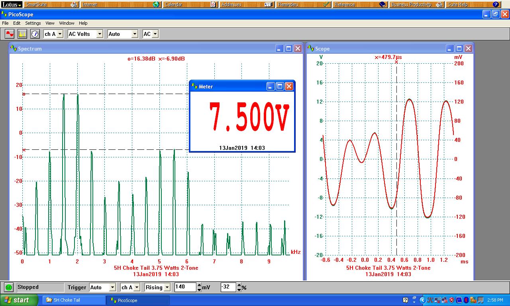The width and height of the screenshot is (510, 306).
Task: Open the Calendar drawer
Action: tap(190, 4)
